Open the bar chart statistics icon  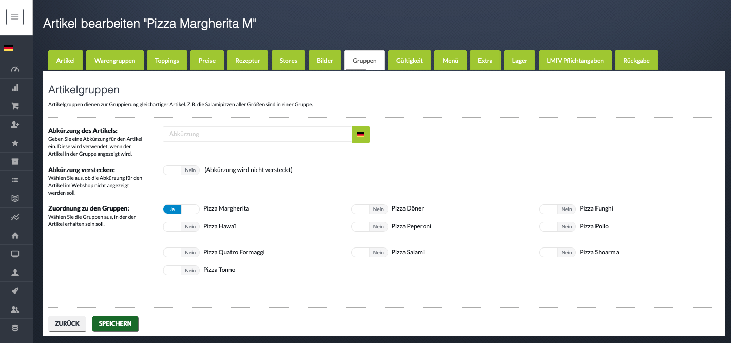15,88
